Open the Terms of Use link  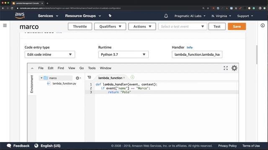251,146
